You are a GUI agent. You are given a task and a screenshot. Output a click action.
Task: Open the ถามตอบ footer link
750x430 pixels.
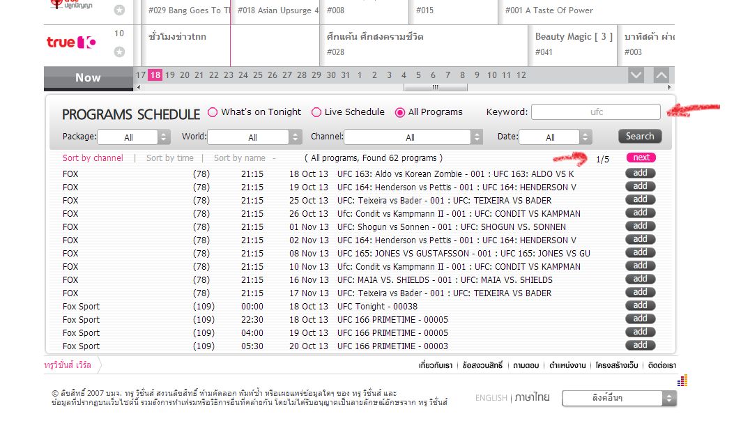click(526, 365)
